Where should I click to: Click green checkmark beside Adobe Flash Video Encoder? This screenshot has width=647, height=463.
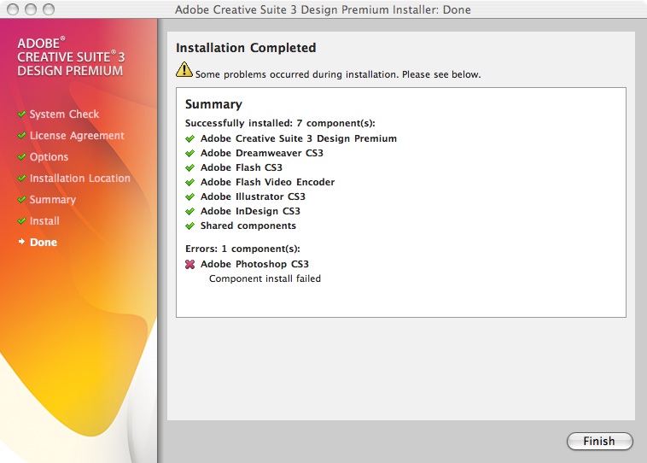tap(189, 182)
